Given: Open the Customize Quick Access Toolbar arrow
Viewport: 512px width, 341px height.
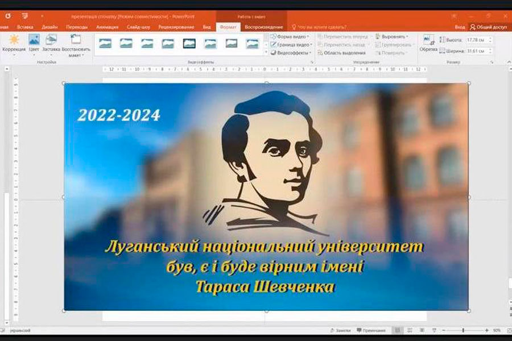Looking at the screenshot, I should [42, 16].
